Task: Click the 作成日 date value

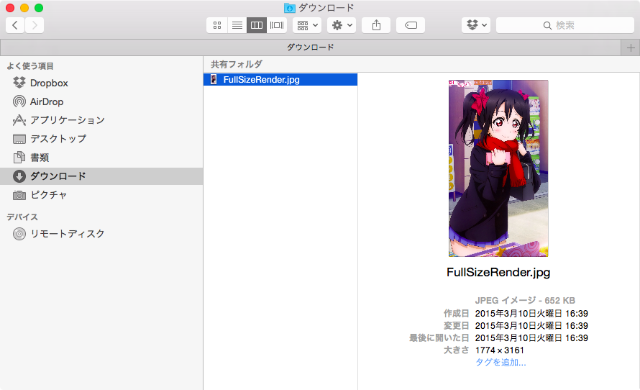Action: [531, 314]
